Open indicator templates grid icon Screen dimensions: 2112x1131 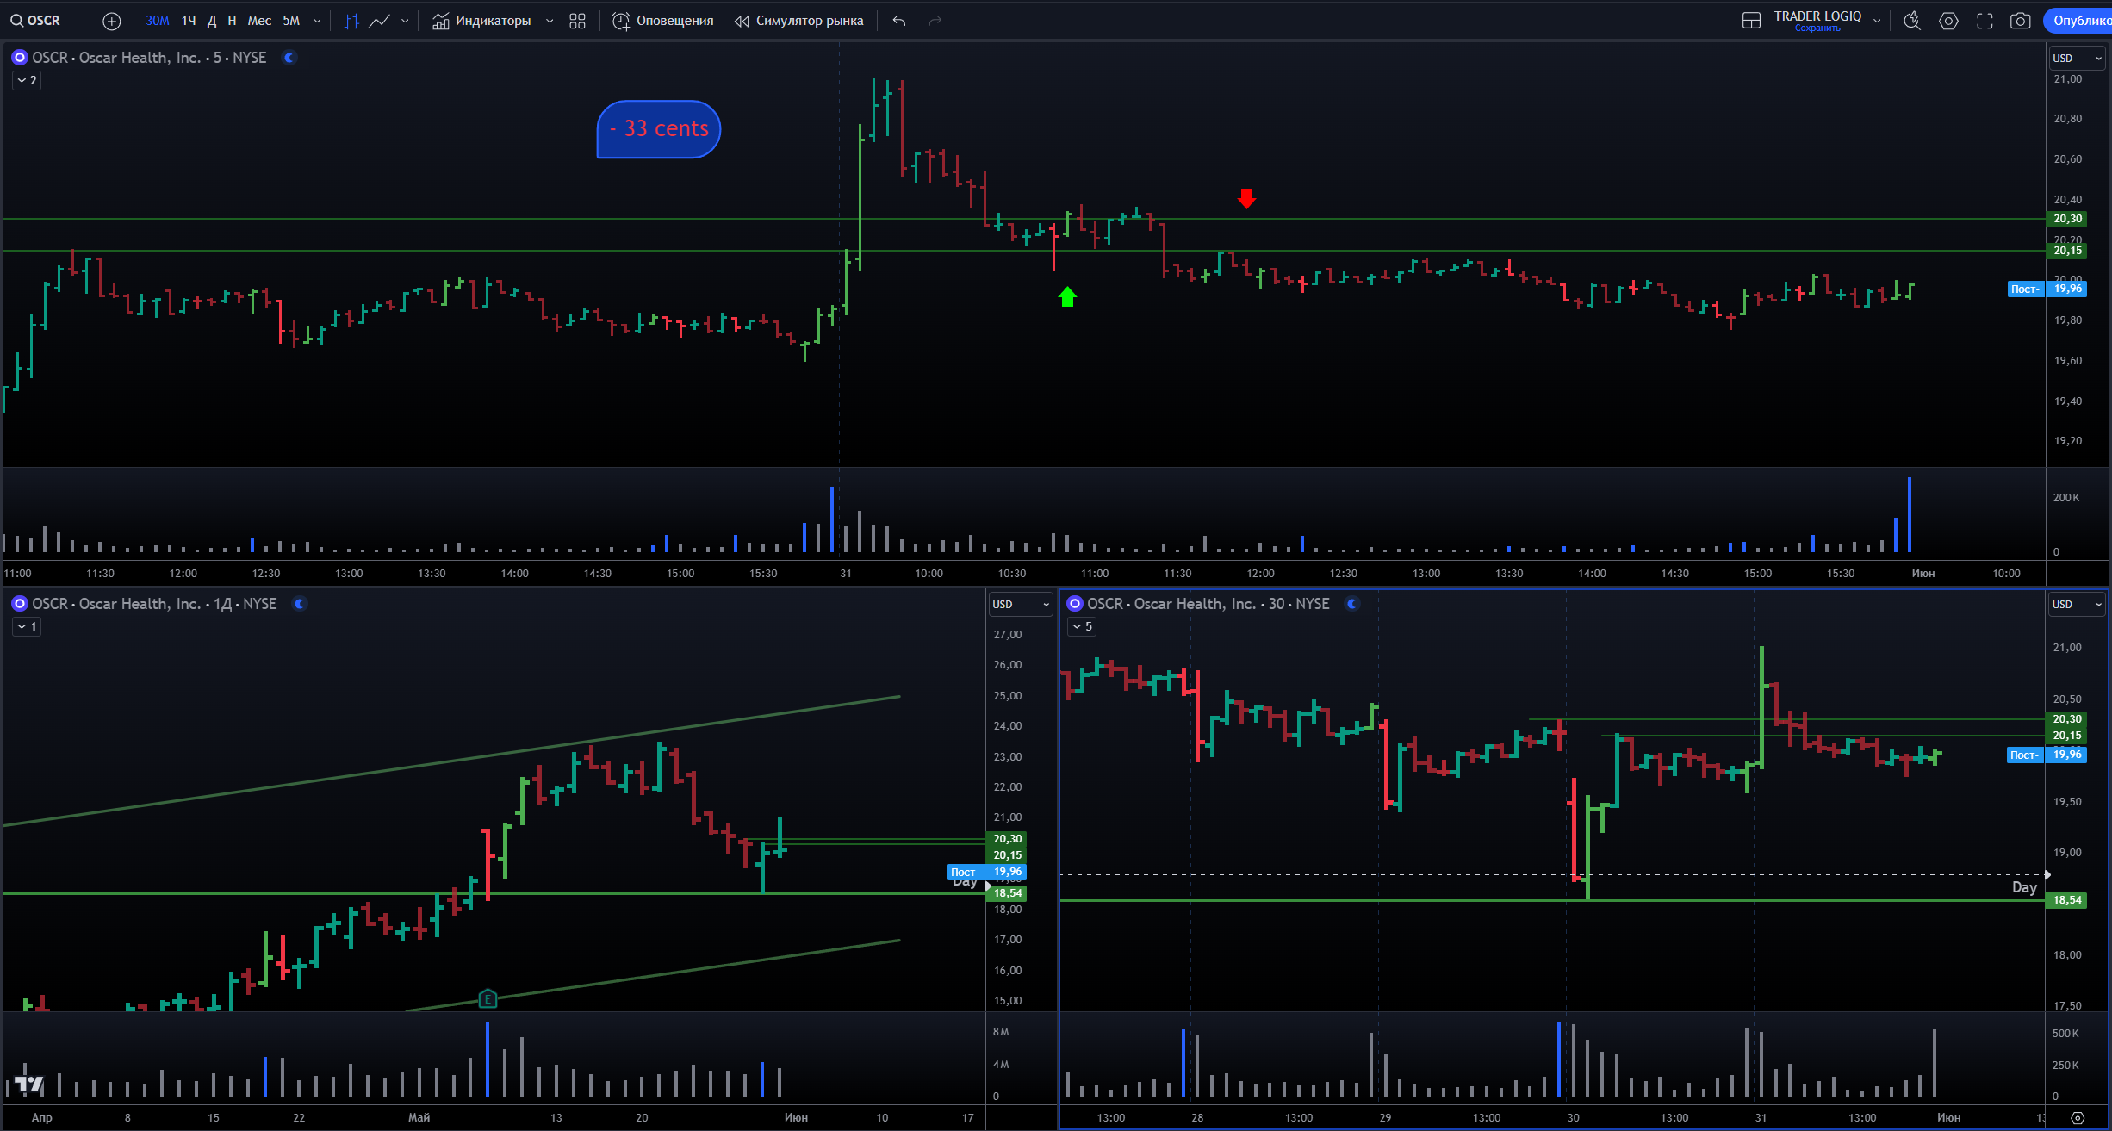(x=577, y=21)
